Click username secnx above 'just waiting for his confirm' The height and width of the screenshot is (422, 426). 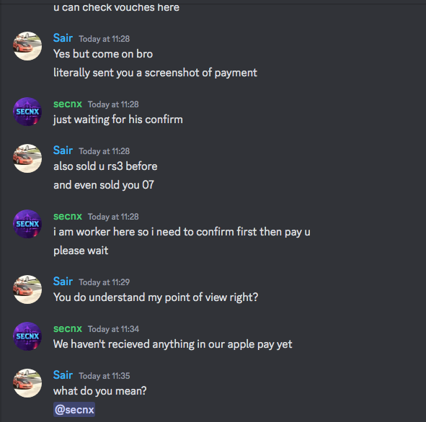tap(68, 104)
